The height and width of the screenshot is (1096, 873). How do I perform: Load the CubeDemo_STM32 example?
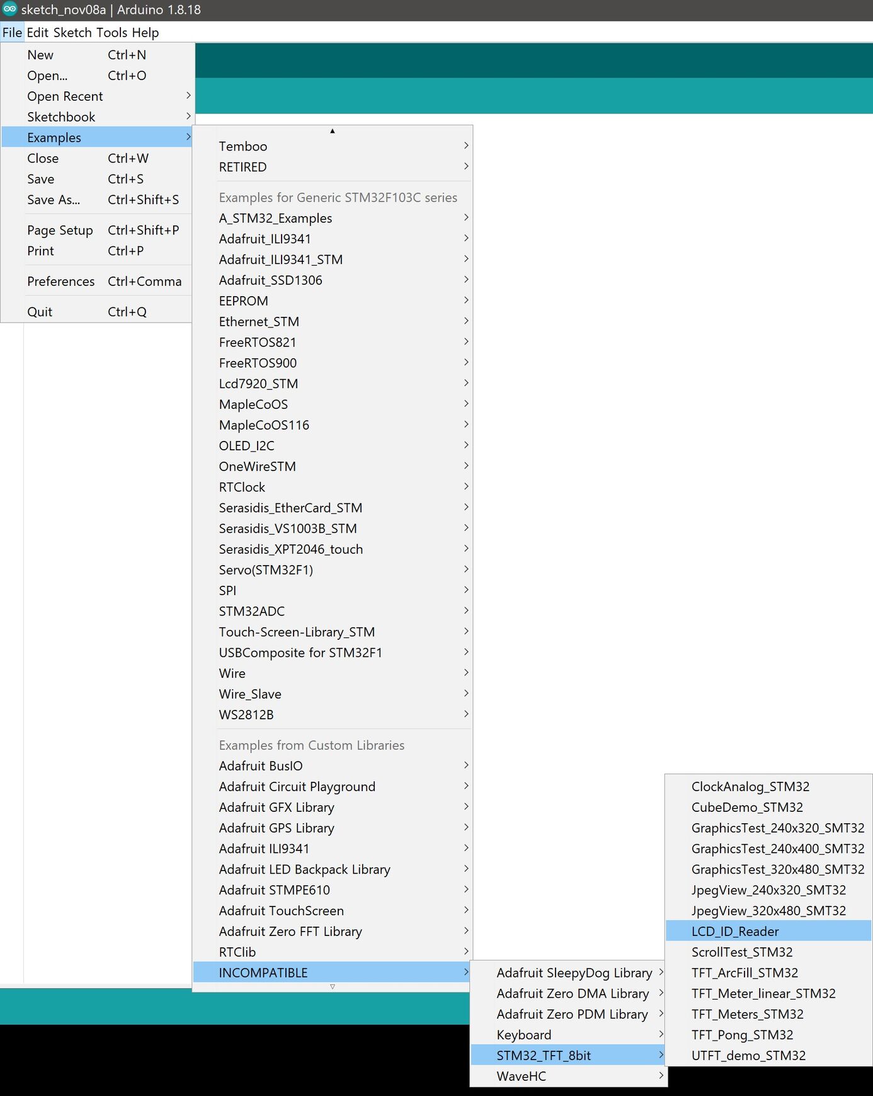pos(768,808)
